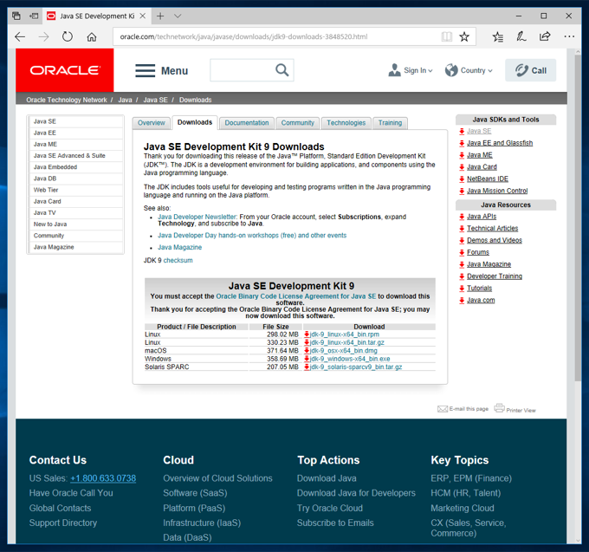
Task: Open Try Oracle Cloud footer link
Action: [x=330, y=508]
